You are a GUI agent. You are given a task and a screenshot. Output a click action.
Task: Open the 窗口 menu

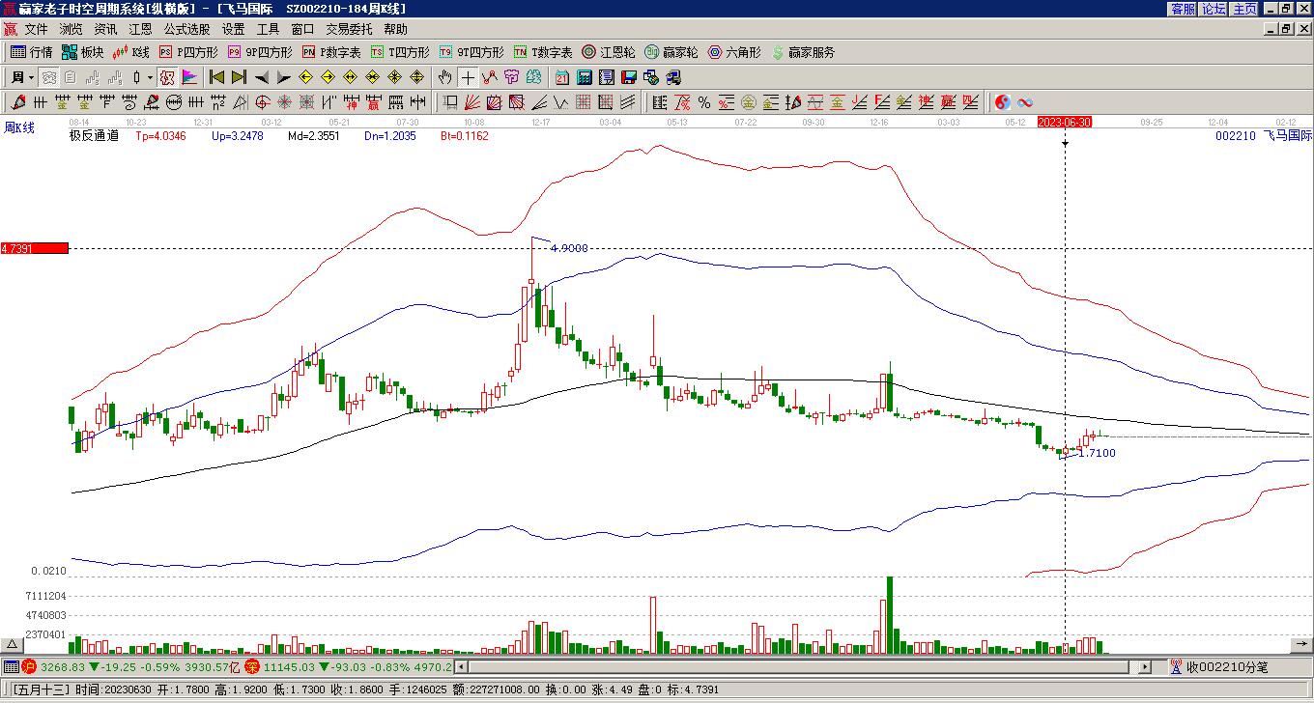coord(302,30)
